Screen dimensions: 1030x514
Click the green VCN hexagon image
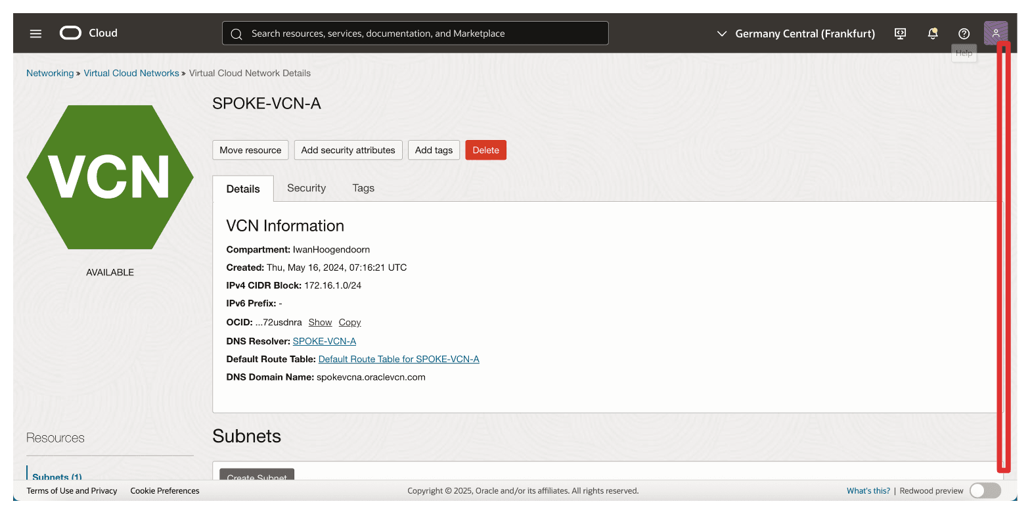tap(110, 177)
